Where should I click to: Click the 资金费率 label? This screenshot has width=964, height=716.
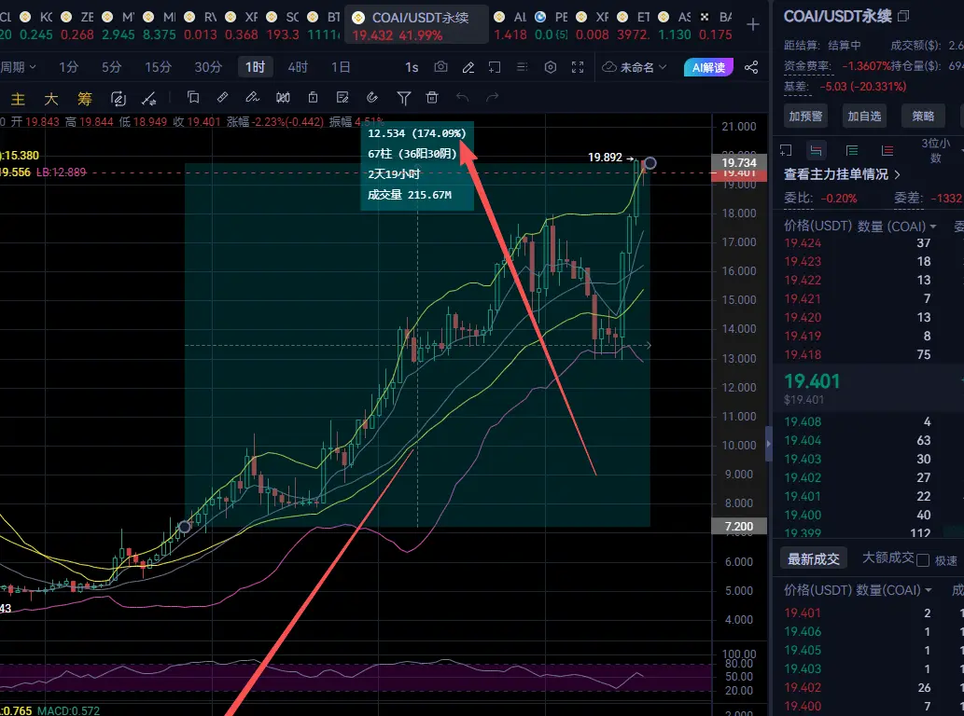[807, 65]
